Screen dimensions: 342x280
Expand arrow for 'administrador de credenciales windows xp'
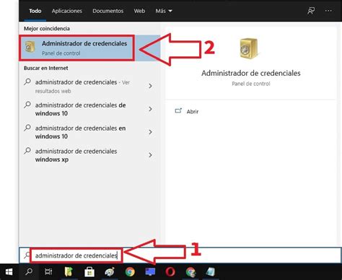(x=150, y=155)
